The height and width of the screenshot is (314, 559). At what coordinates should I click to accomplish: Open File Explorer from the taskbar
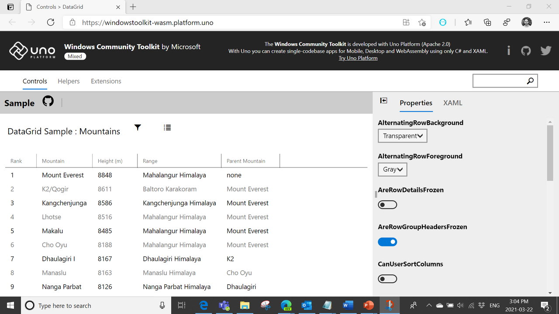tap(245, 305)
